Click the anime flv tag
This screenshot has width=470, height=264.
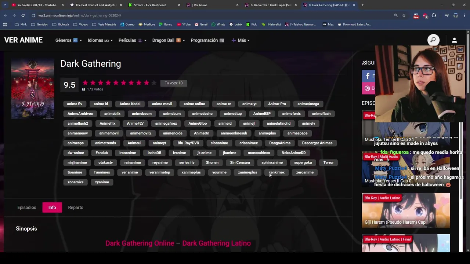point(75,104)
